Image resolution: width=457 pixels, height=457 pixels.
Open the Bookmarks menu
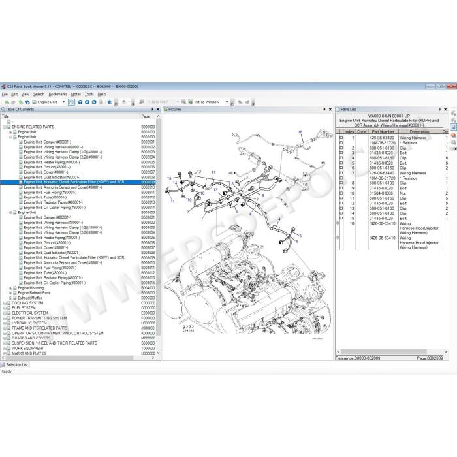[57, 95]
